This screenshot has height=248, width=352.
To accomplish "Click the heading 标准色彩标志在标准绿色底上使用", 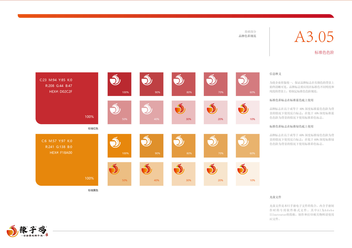I will (291, 126).
